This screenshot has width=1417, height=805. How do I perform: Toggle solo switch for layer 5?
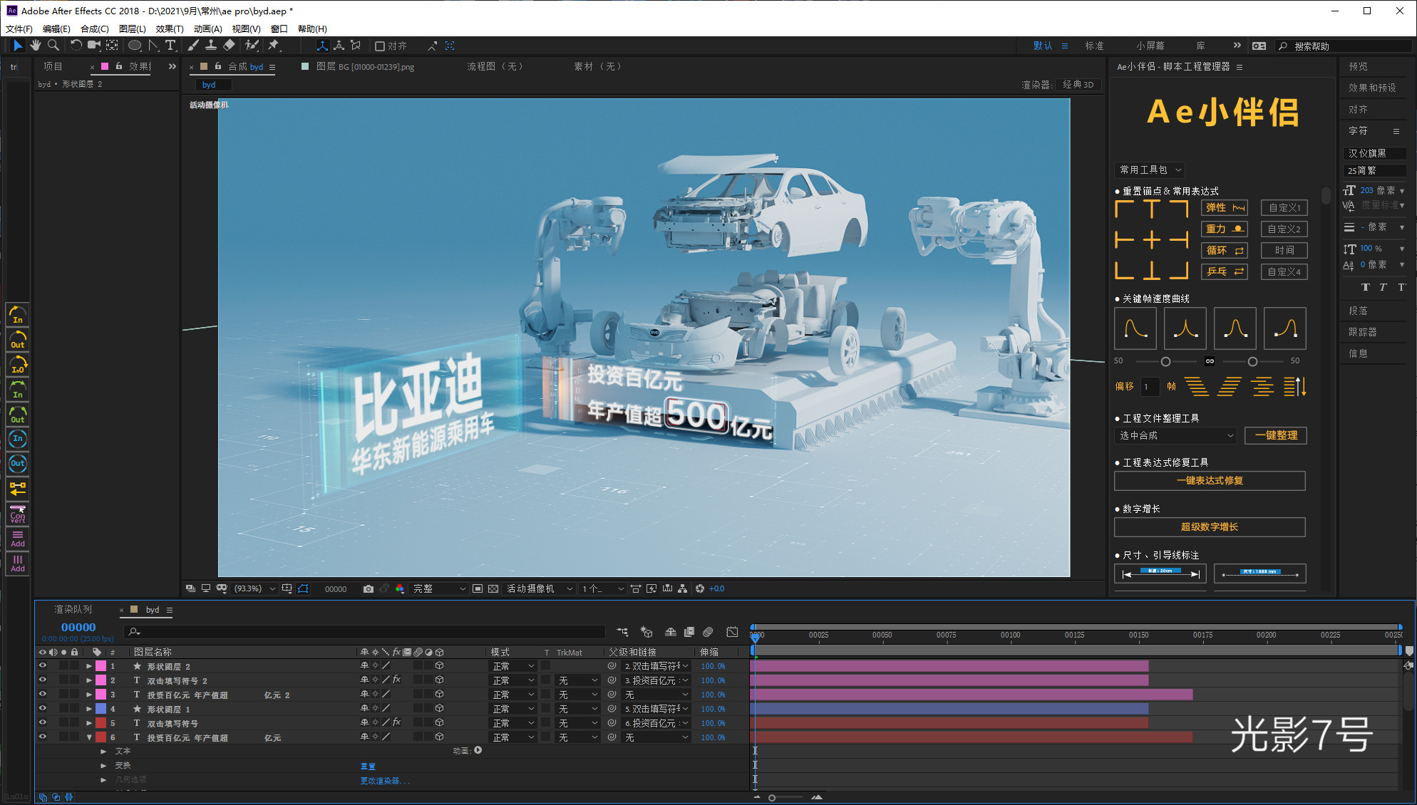pyautogui.click(x=63, y=723)
